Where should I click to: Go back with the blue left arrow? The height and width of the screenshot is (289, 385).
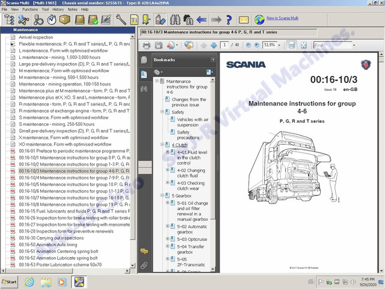(202, 20)
